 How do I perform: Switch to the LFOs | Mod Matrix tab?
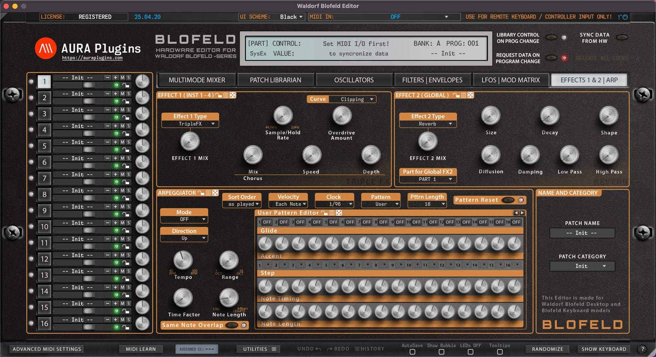511,80
